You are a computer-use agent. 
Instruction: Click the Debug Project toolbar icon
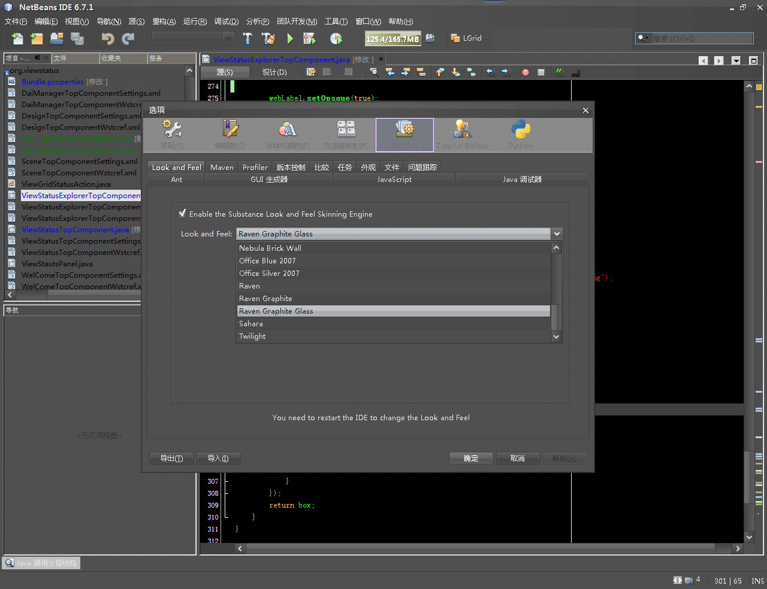pos(309,39)
